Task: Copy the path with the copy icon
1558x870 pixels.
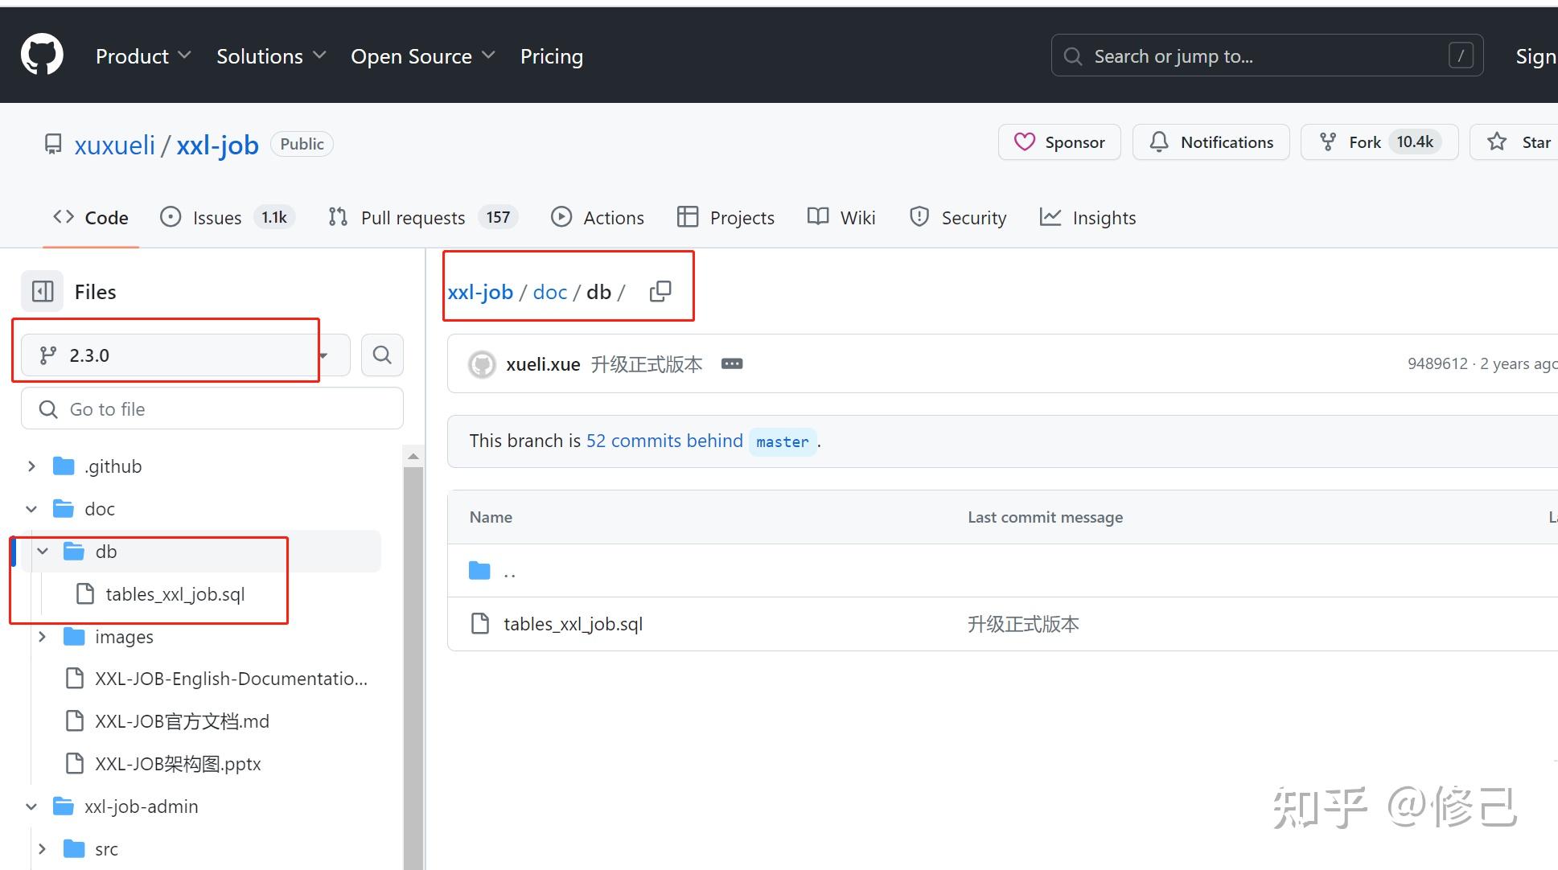Action: 660,291
